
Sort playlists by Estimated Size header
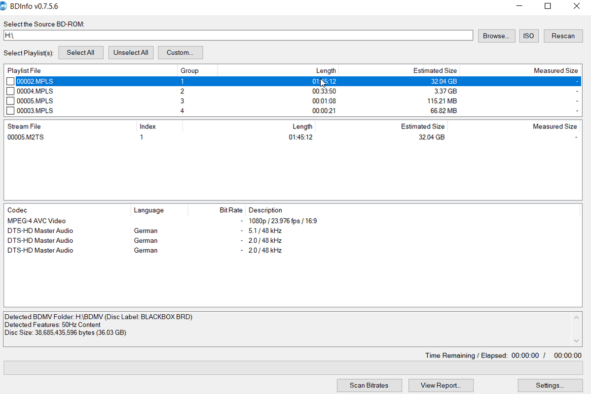click(399, 70)
